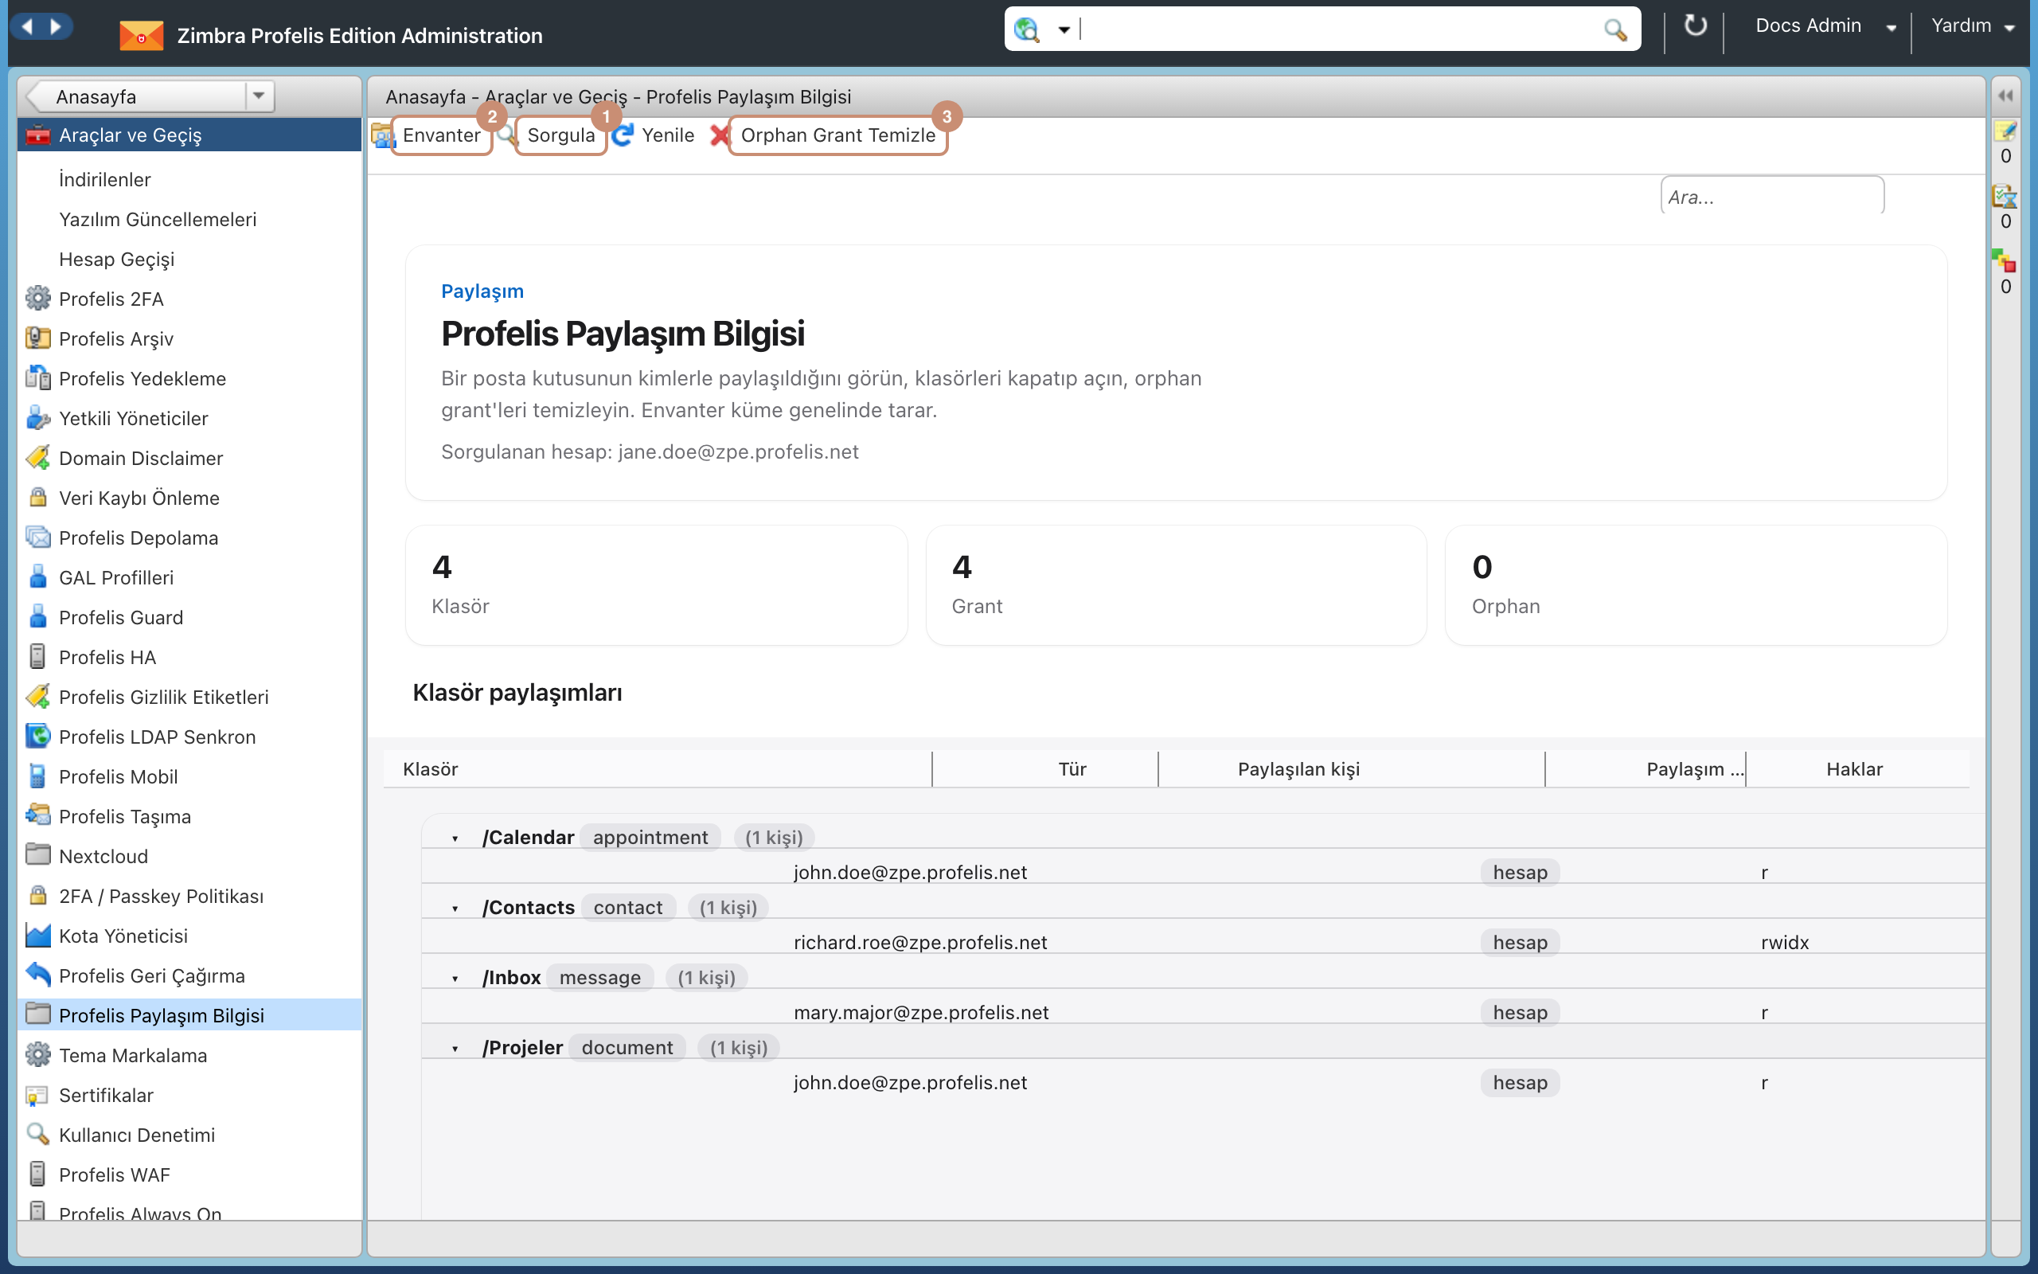Collapse the /Calendar folder row
Image resolution: width=2038 pixels, height=1274 pixels.
(455, 838)
